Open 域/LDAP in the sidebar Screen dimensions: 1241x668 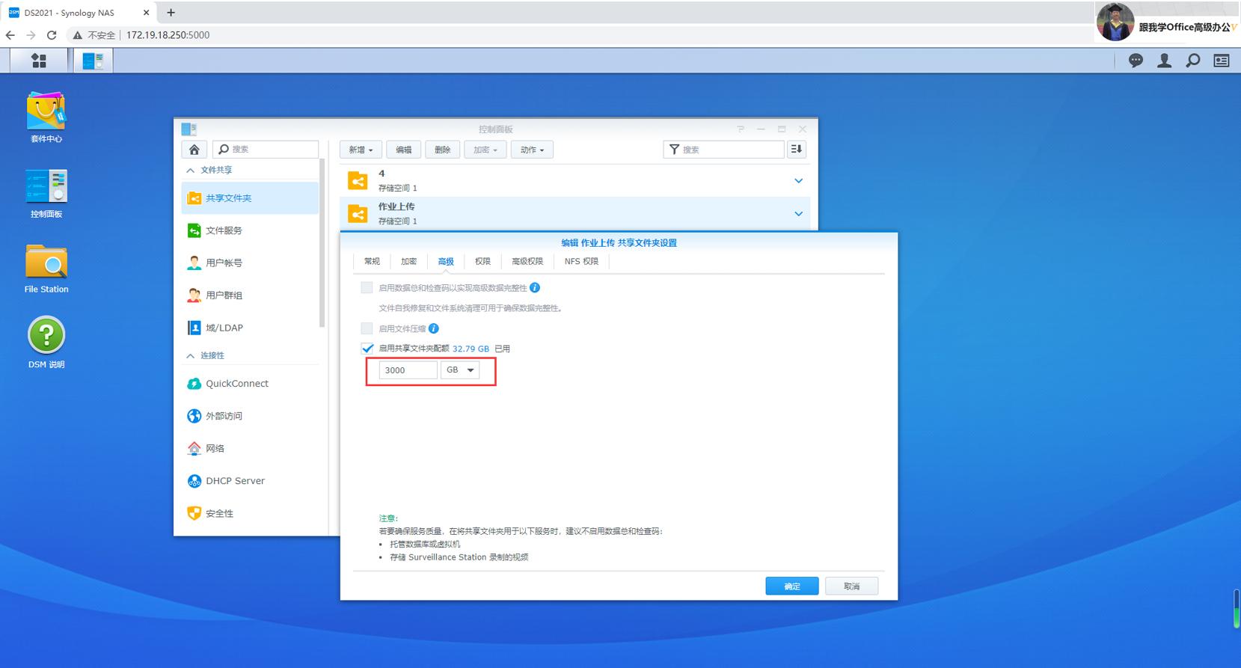(x=250, y=328)
